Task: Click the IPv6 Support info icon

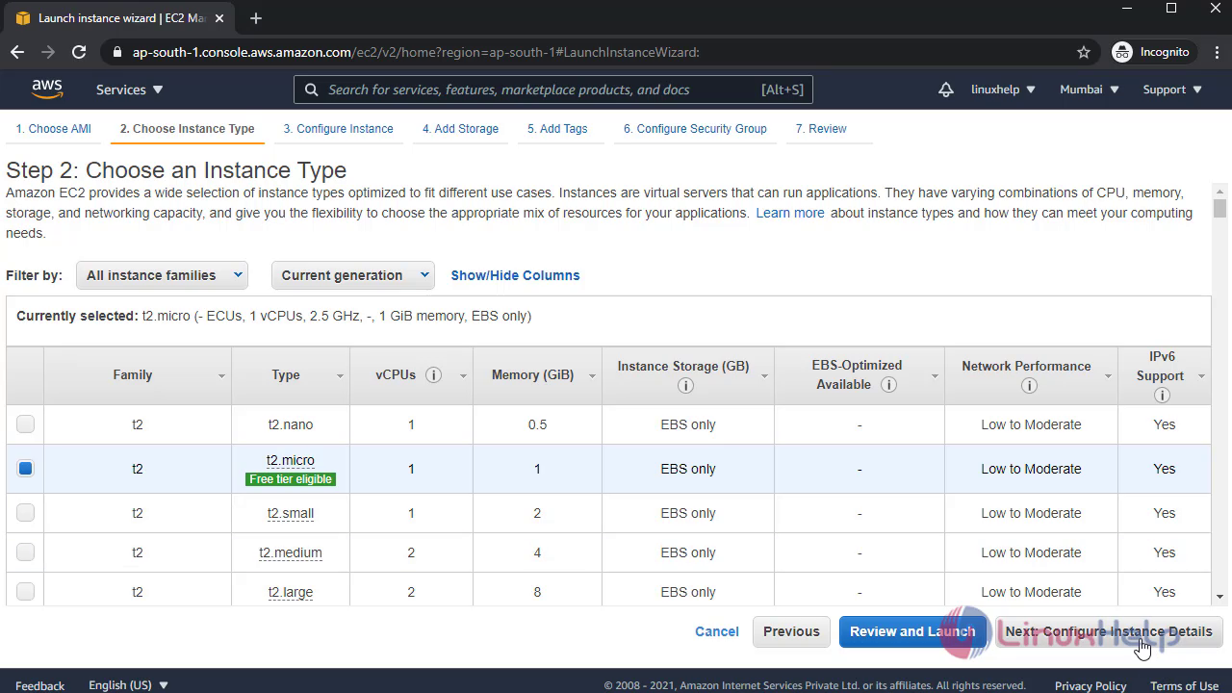Action: point(1162,395)
